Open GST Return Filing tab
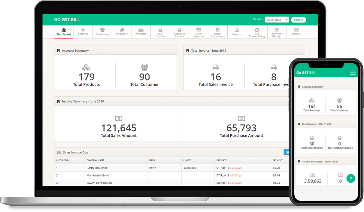Viewport: 364px width, 212px height. coord(257,32)
